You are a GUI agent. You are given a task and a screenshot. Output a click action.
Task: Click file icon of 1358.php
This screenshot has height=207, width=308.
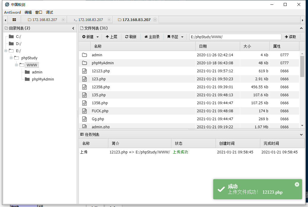tap(84, 103)
